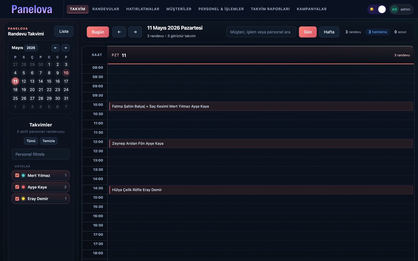
Task: Click the Mayıs month label
Action: (x=17, y=48)
